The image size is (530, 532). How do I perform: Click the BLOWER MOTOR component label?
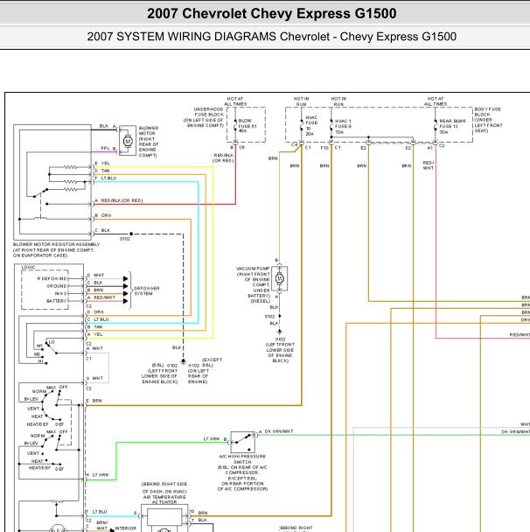[x=149, y=142]
